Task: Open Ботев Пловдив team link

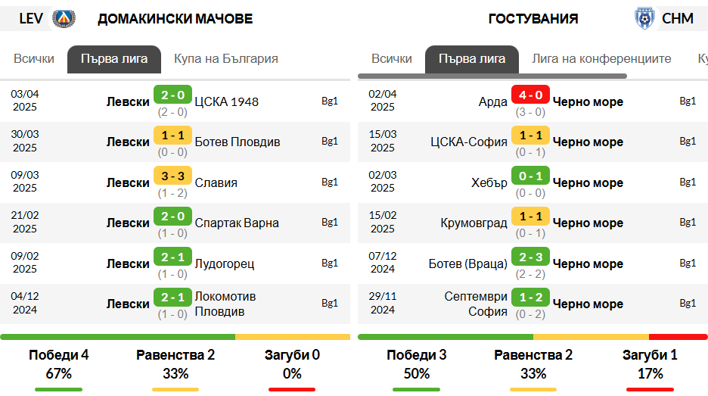Action: click(x=237, y=142)
